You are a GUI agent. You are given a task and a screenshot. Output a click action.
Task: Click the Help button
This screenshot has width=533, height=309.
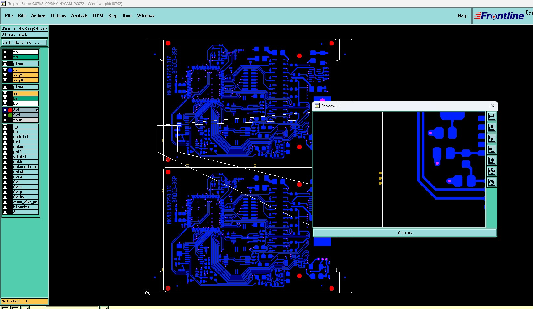tap(462, 16)
